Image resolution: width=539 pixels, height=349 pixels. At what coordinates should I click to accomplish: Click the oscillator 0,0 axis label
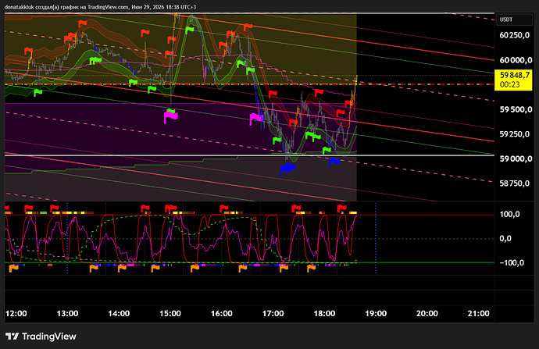pos(505,238)
